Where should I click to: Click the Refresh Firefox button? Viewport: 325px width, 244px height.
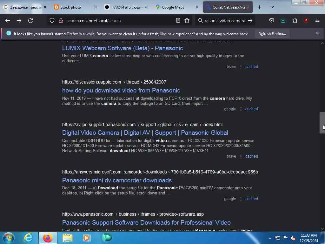[x=272, y=34]
